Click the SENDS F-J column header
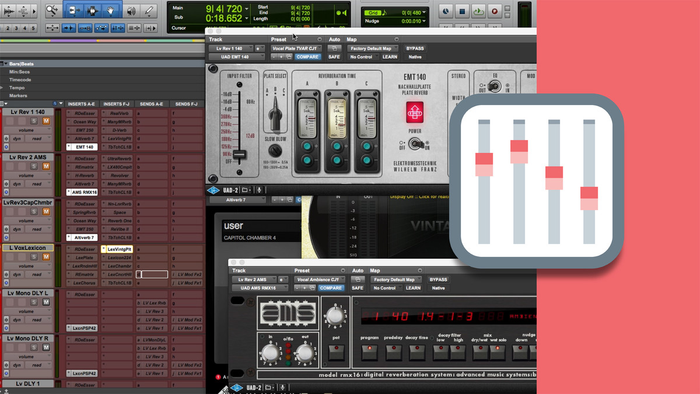700x394 pixels. [x=186, y=104]
